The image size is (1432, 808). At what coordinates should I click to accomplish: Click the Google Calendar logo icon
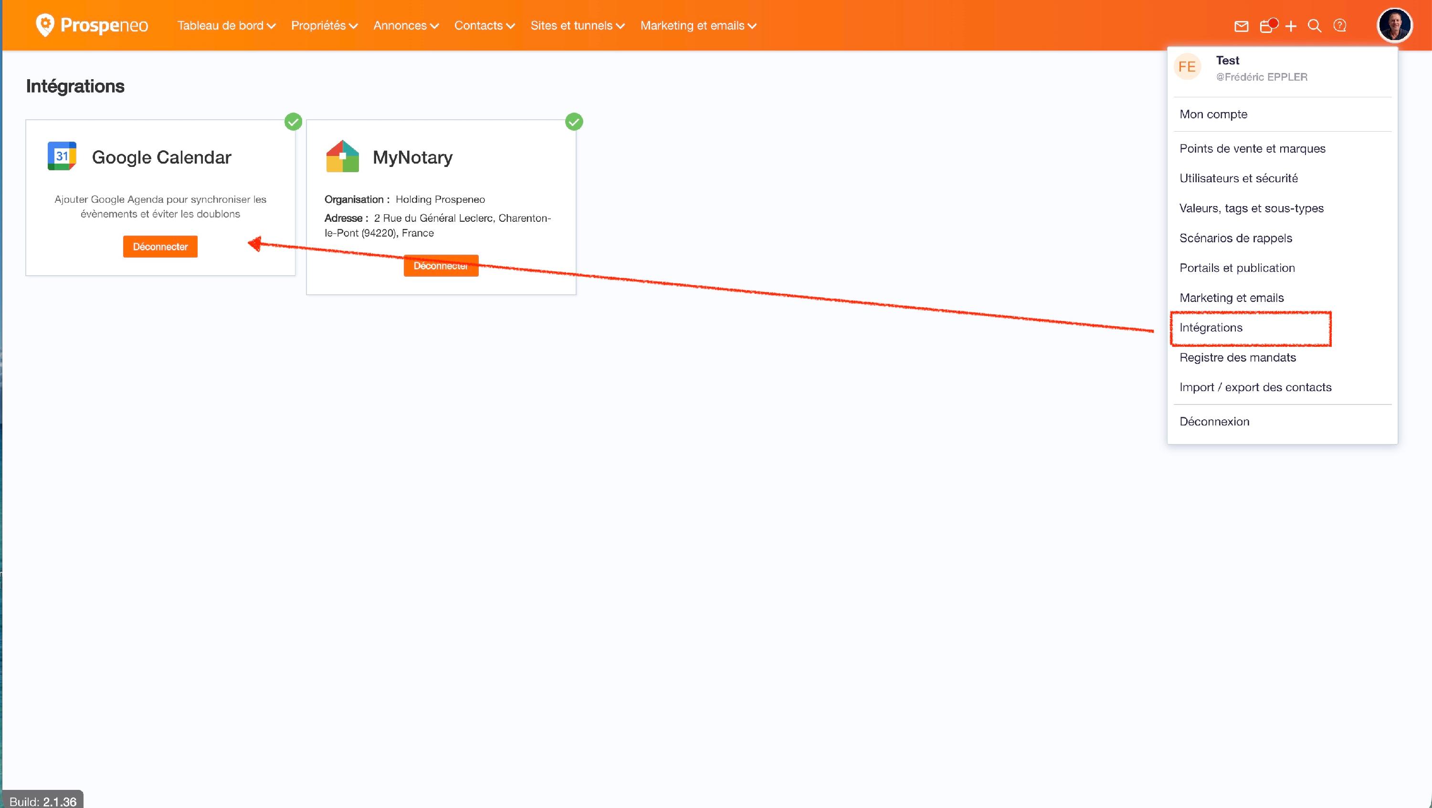[62, 156]
